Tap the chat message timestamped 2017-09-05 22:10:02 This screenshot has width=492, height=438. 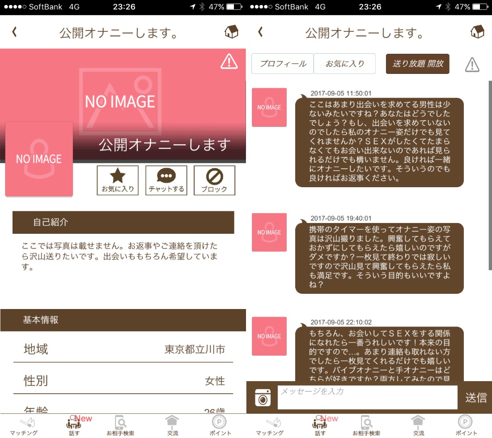[379, 354]
